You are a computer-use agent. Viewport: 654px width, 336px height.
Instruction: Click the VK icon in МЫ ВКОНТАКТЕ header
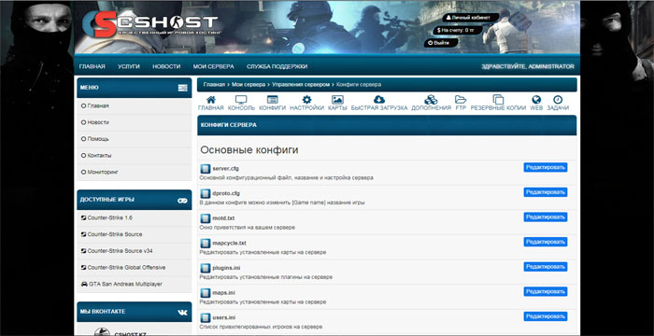(182, 313)
